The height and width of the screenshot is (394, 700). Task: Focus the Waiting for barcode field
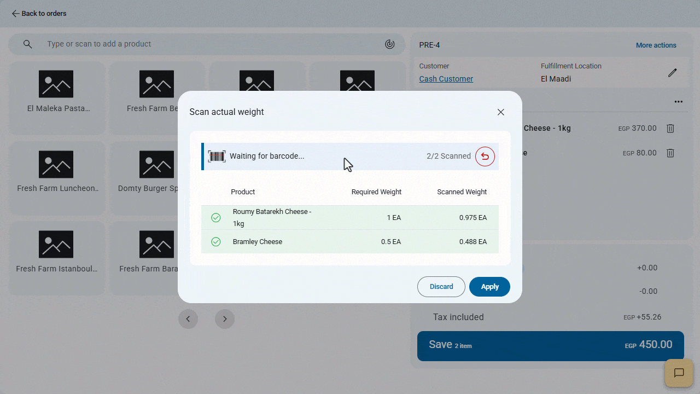click(x=350, y=157)
